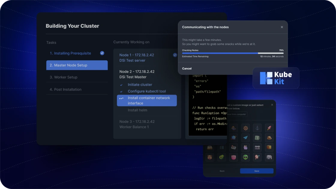This screenshot has height=189, width=336.
Task: Choose the avocado icon
Action: (x=221, y=157)
